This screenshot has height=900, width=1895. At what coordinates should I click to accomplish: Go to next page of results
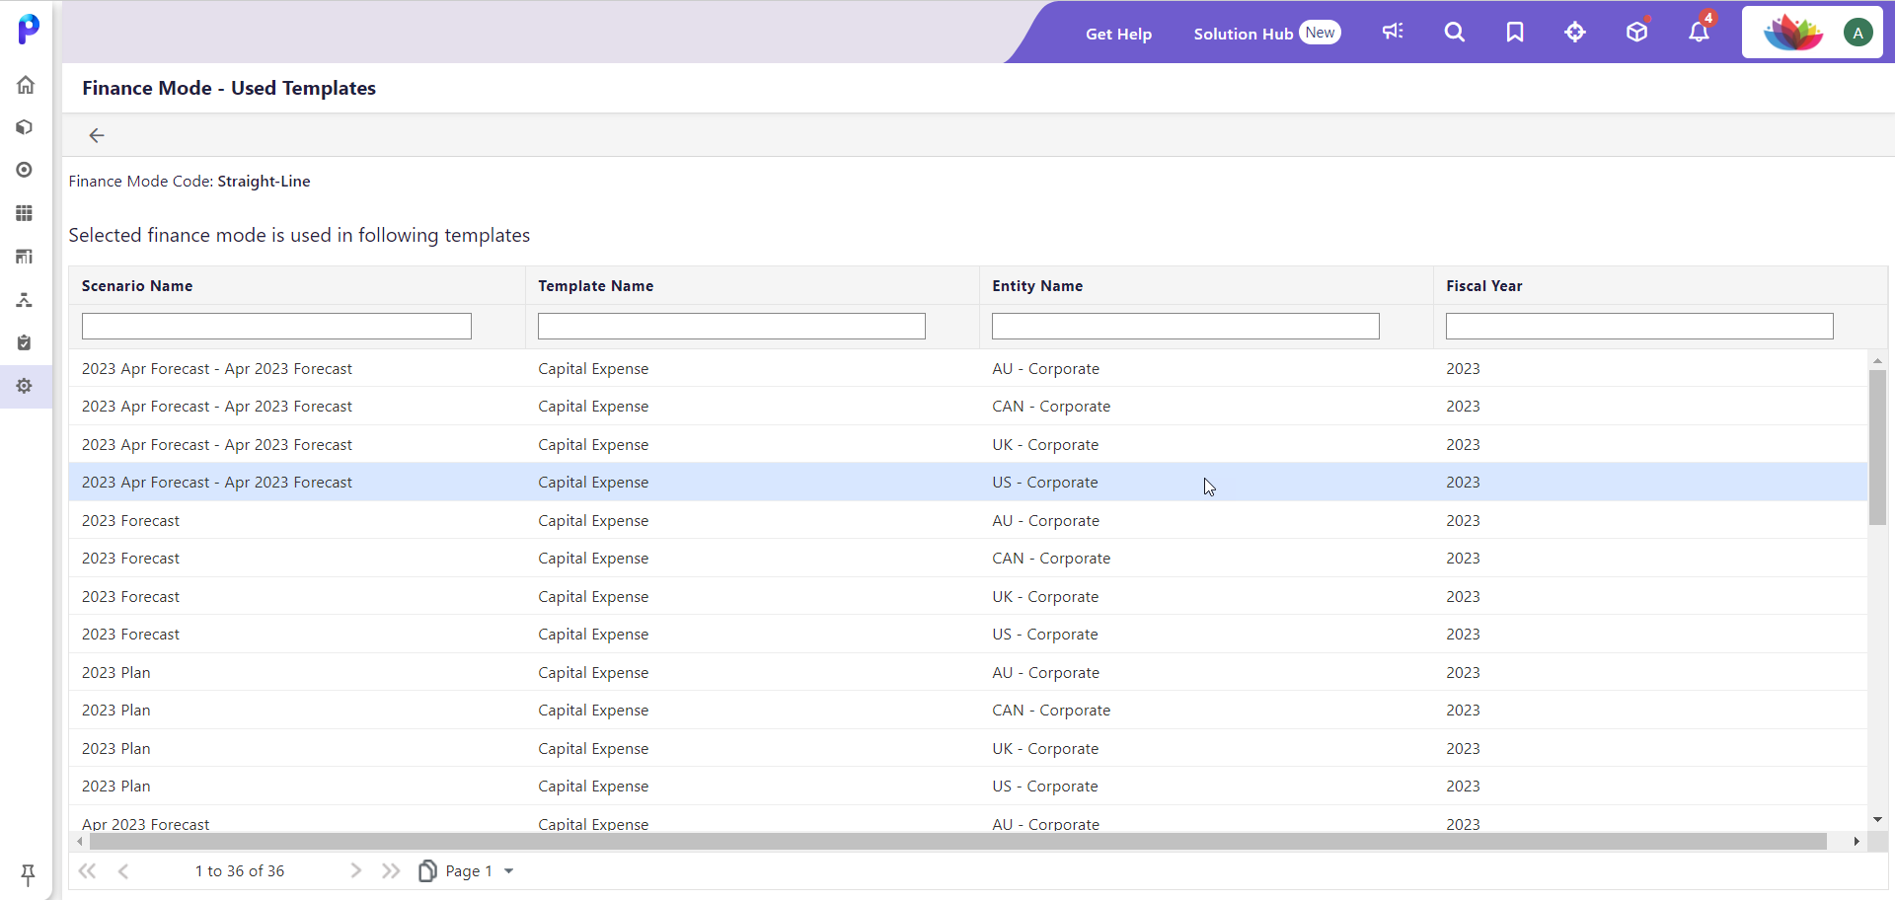click(x=356, y=870)
